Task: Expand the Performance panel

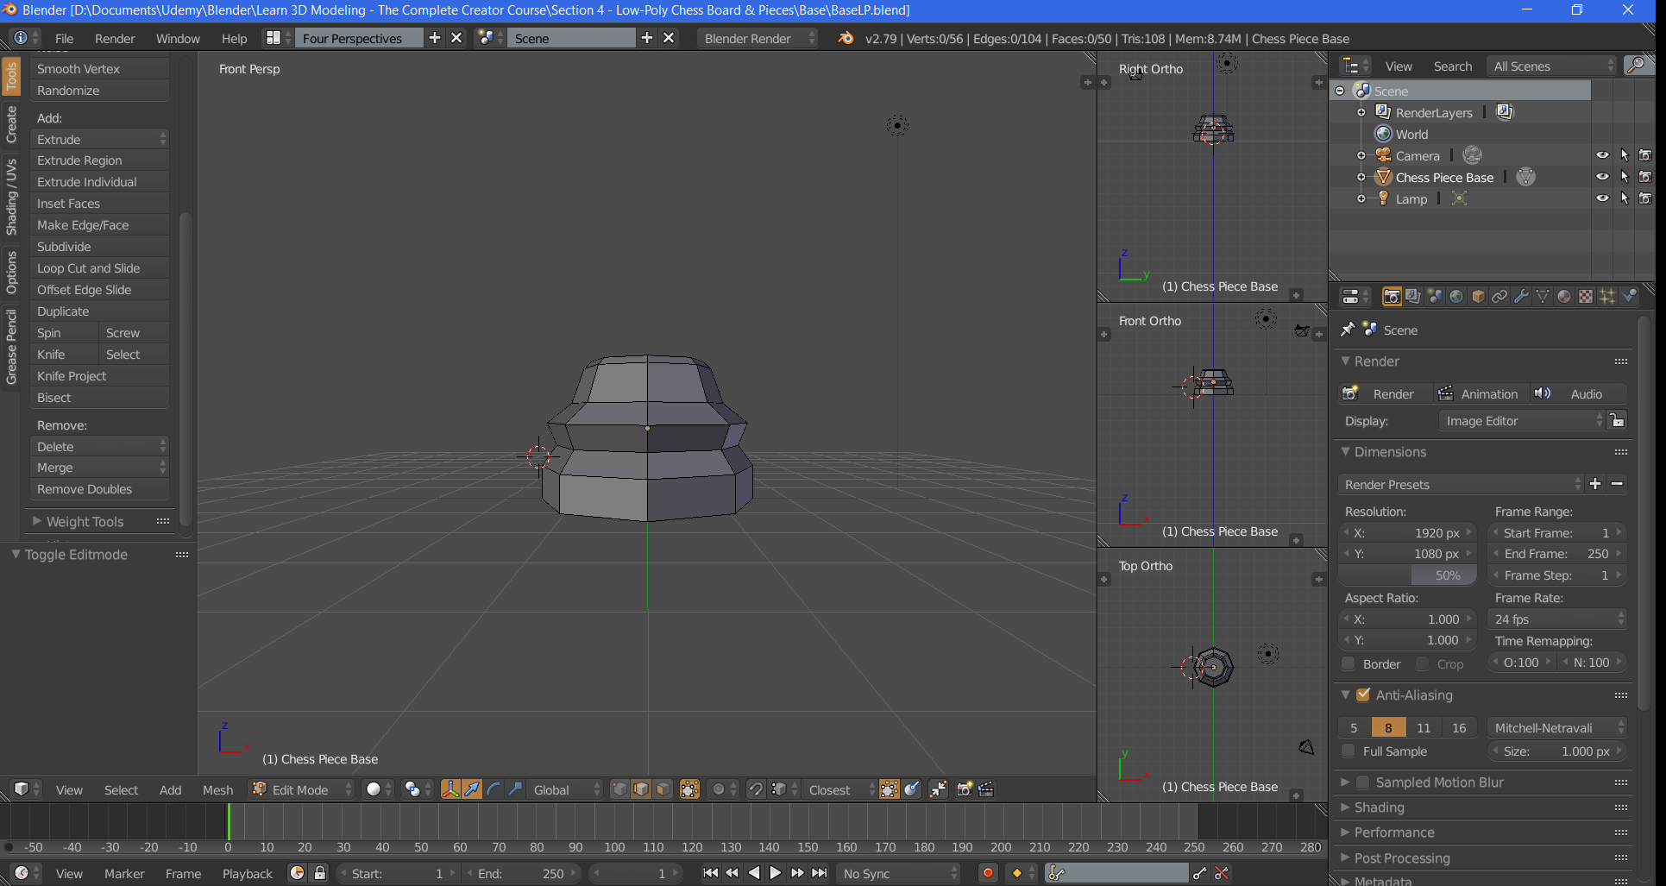Action: [x=1393, y=833]
